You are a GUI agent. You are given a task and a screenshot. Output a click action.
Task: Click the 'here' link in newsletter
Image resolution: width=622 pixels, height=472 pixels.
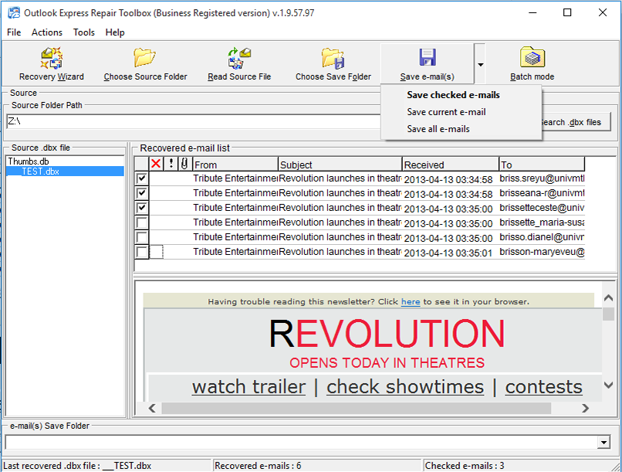click(411, 302)
